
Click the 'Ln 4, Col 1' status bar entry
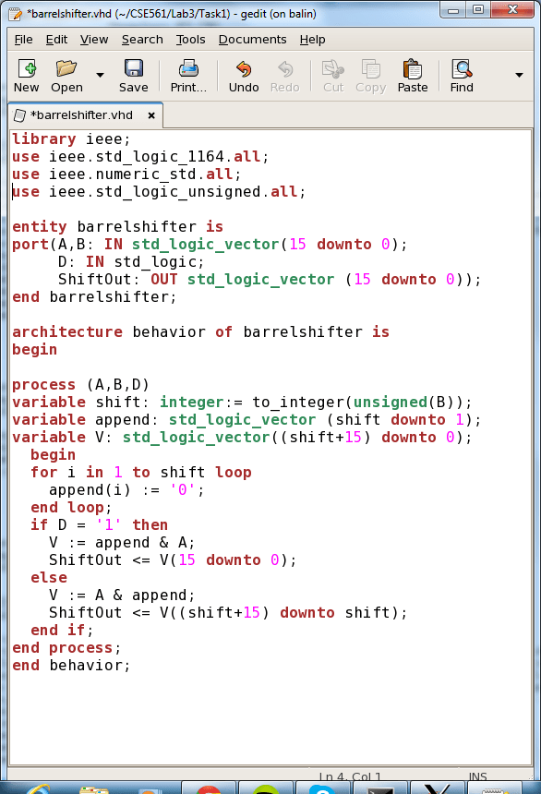(x=350, y=776)
